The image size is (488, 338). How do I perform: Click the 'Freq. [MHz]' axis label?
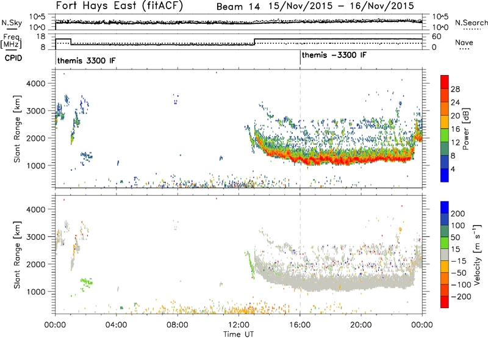[11, 41]
